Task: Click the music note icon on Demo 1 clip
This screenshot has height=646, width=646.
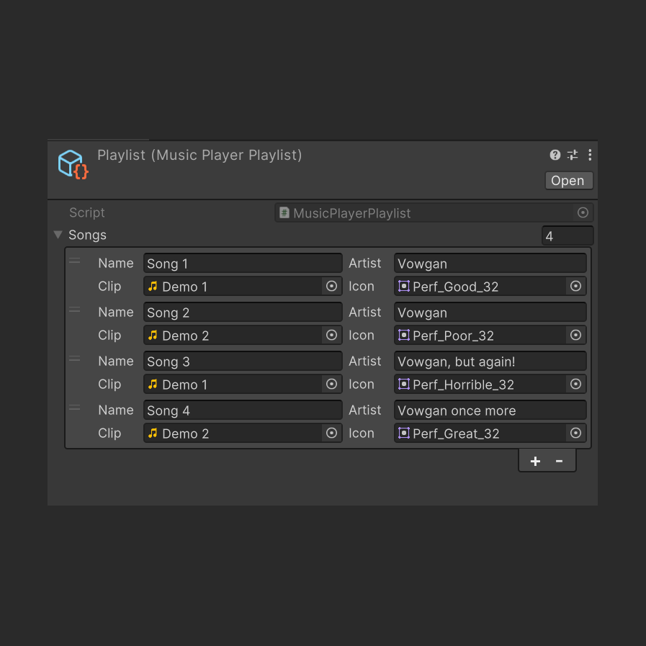Action: [153, 286]
